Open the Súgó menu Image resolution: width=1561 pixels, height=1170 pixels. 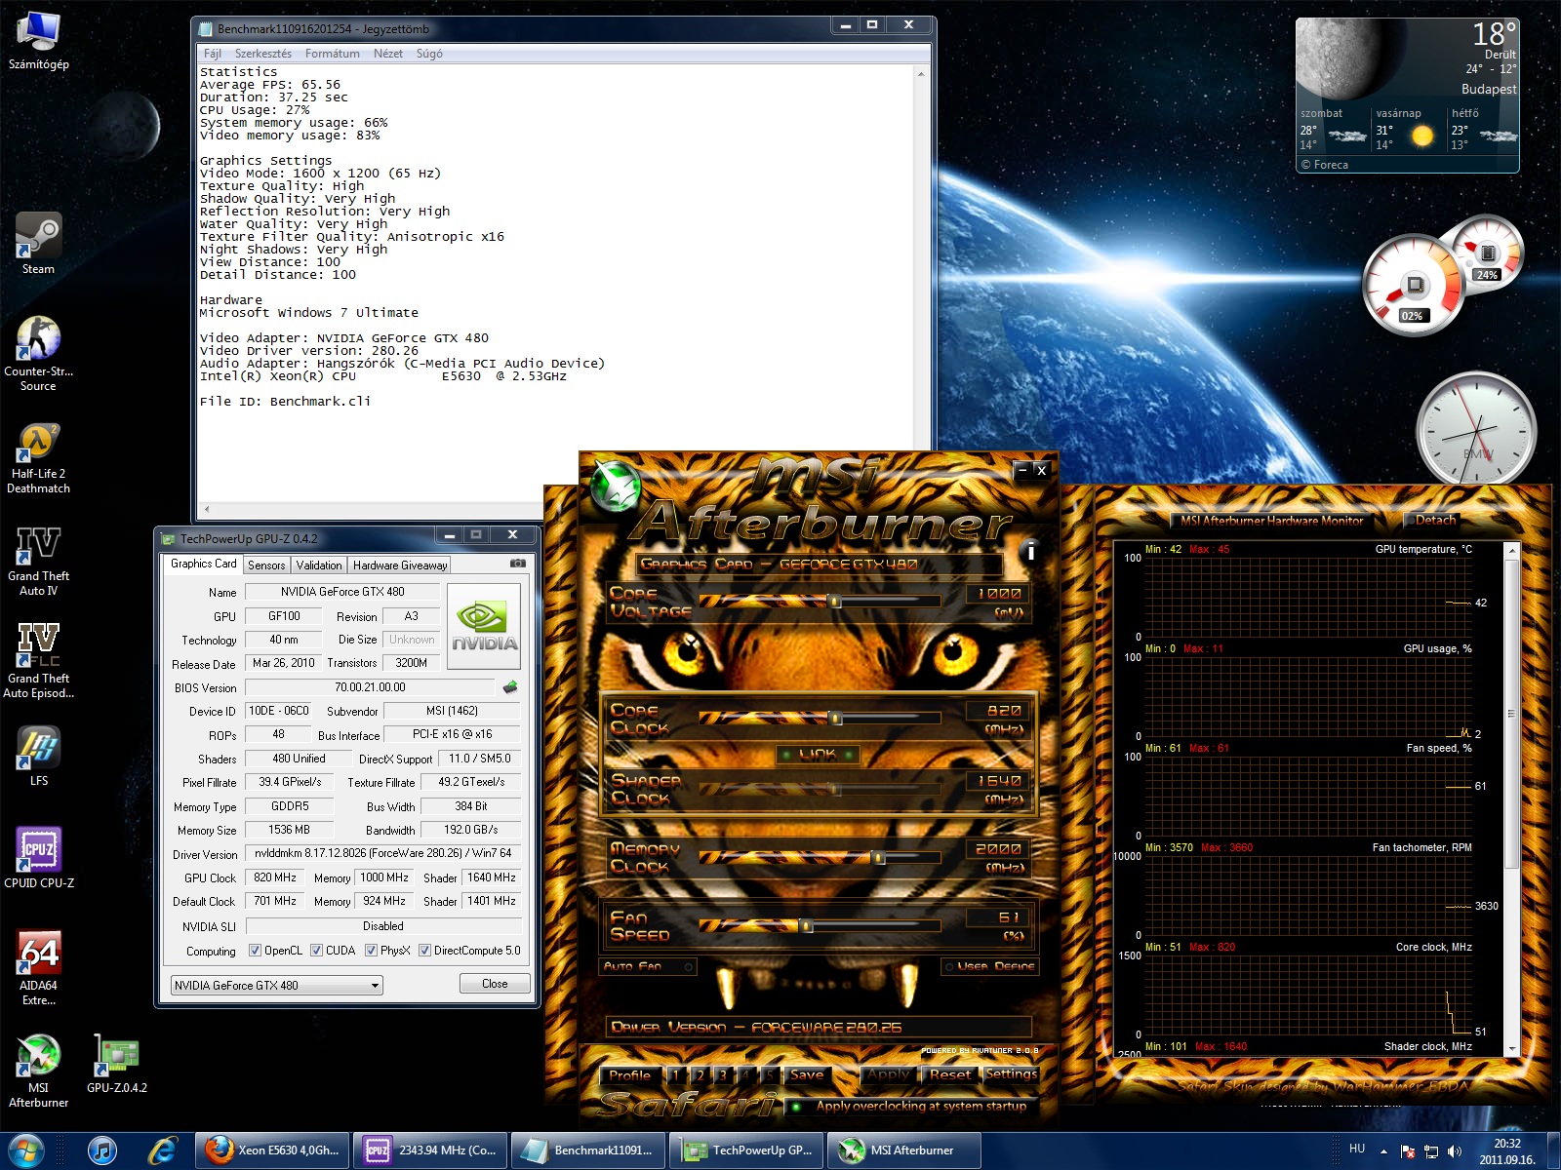[x=429, y=54]
